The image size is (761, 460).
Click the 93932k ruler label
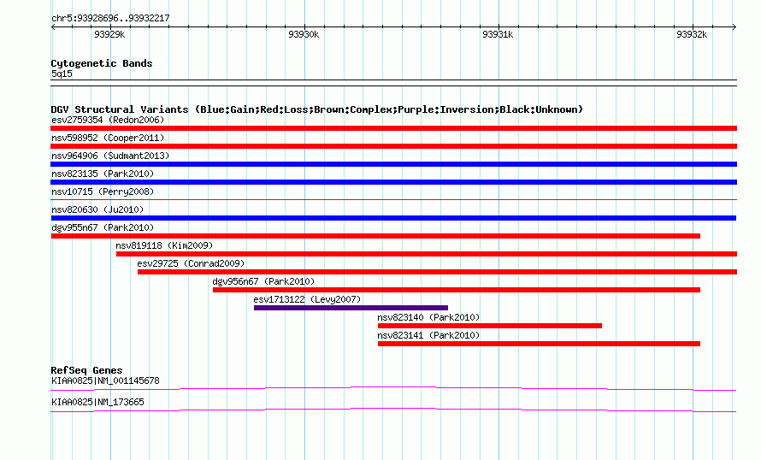point(692,34)
